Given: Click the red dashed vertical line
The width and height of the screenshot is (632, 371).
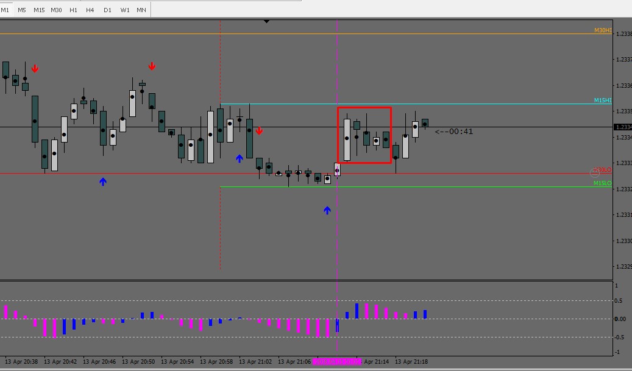Looking at the screenshot, I should (220, 145).
